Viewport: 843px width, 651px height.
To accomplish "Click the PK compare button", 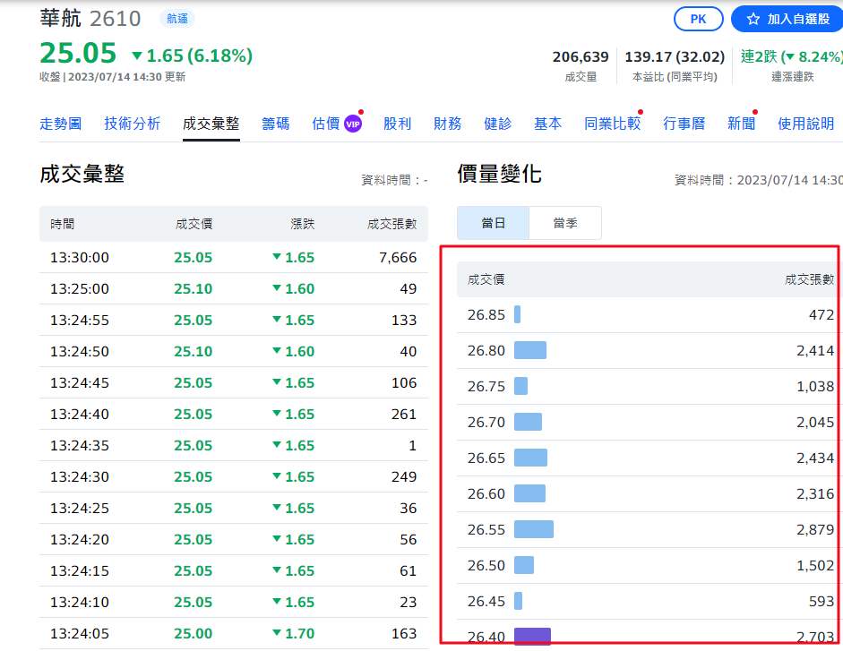I will [699, 20].
